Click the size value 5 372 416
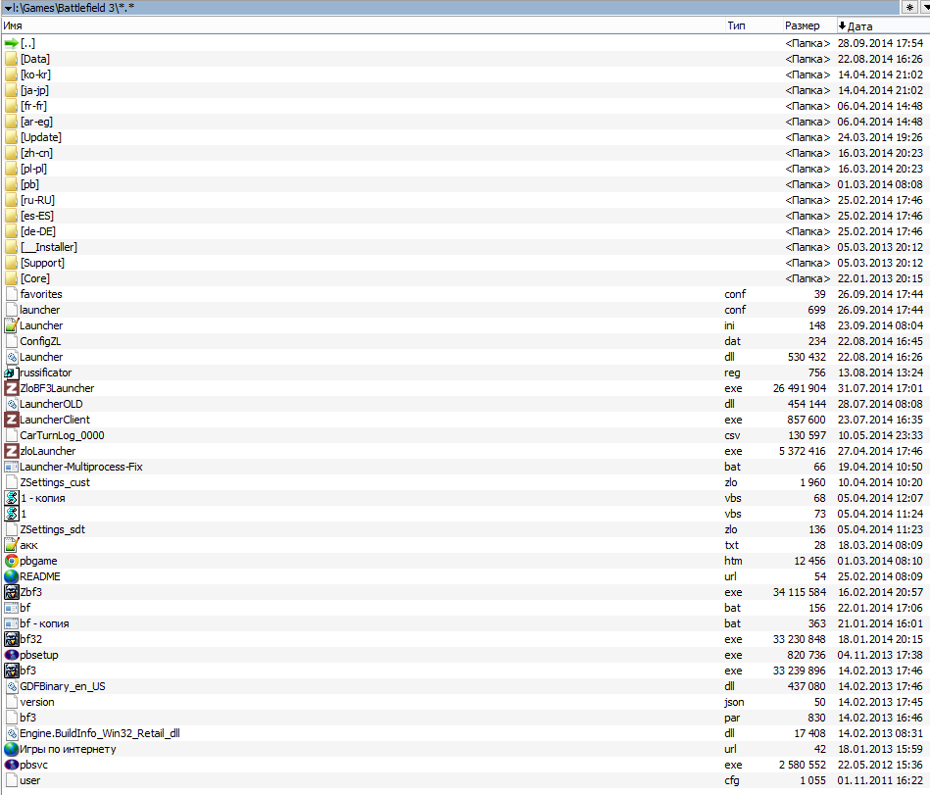This screenshot has width=930, height=795. 803,451
